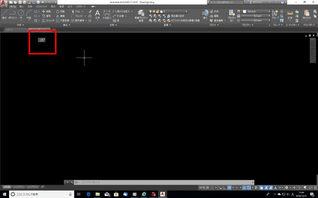Open Layer Properties manager (画層プロパティ管理)
This screenshot has width=318, height=198.
click(141, 15)
